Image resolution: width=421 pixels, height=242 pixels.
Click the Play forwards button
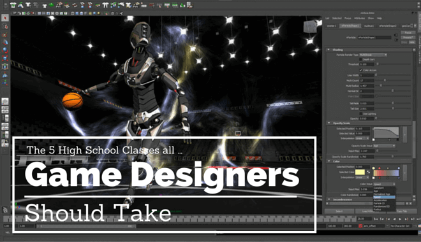(x=401, y=219)
